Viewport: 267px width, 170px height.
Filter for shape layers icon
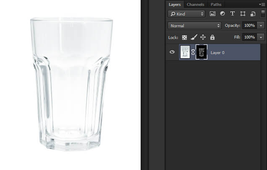242,14
